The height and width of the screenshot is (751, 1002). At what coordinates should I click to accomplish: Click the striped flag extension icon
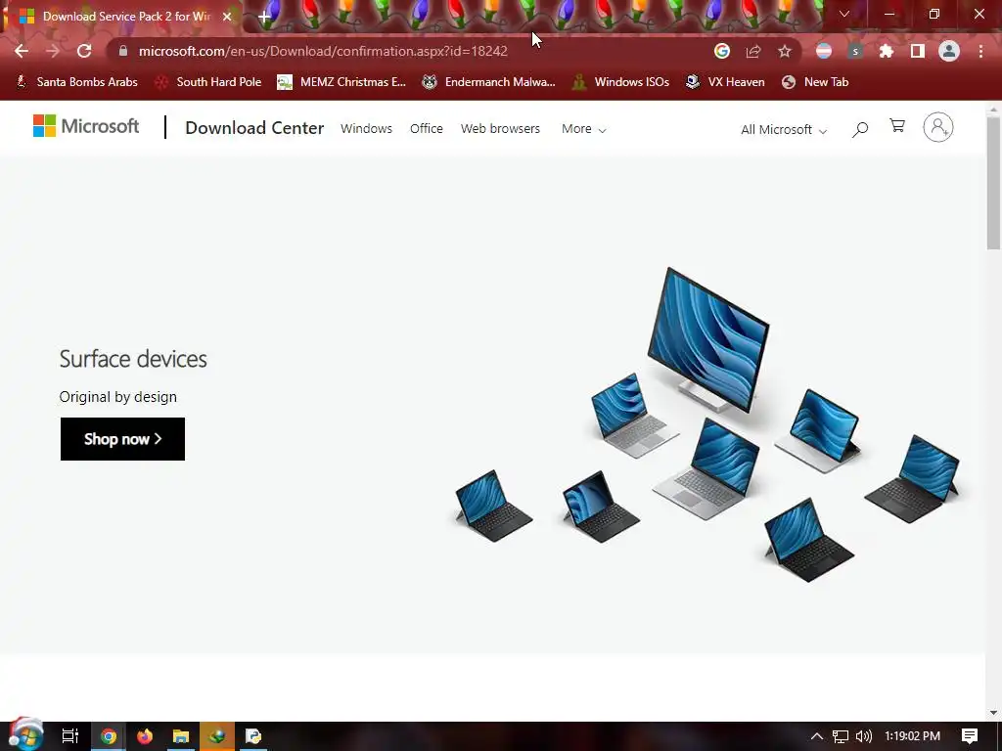coord(824,51)
